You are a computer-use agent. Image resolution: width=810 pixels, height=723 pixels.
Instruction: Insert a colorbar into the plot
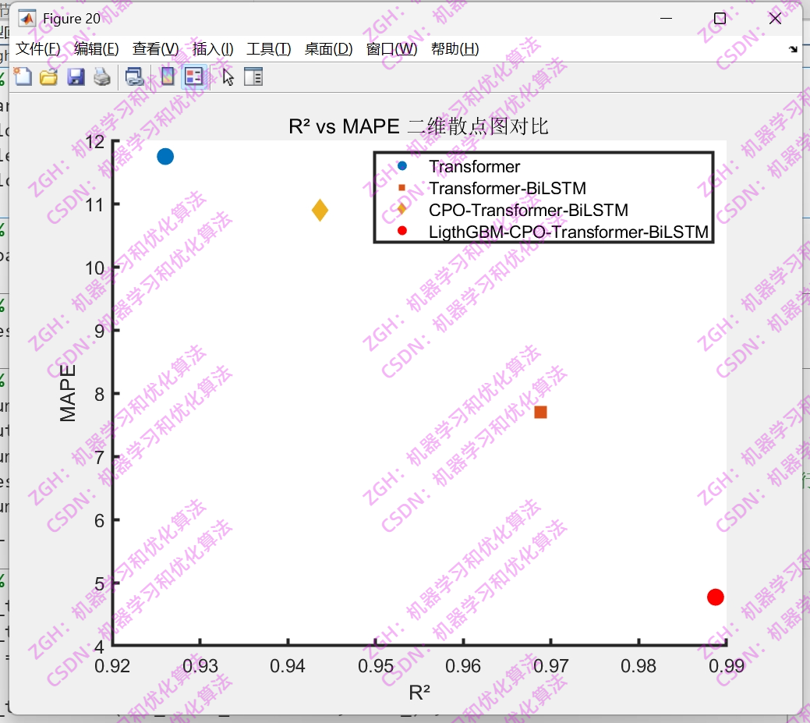click(x=166, y=76)
